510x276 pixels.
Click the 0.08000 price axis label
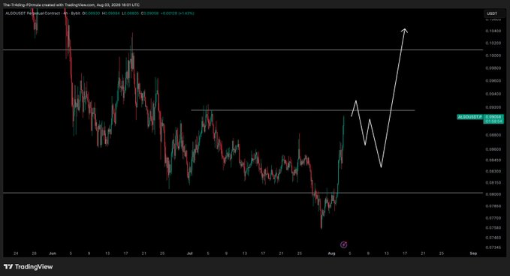tap(493, 194)
